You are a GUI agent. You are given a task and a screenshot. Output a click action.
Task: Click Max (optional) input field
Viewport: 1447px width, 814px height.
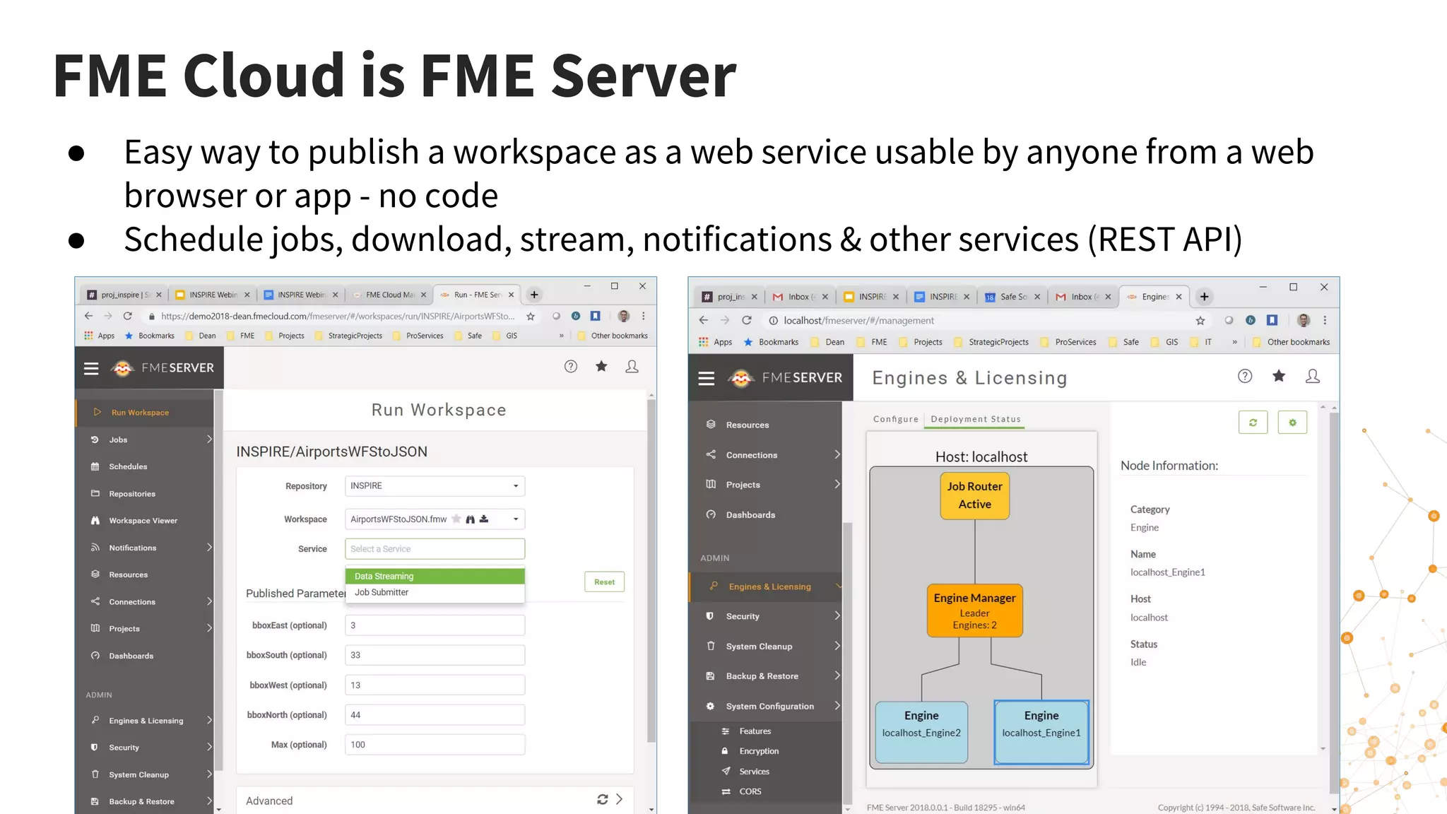click(435, 745)
